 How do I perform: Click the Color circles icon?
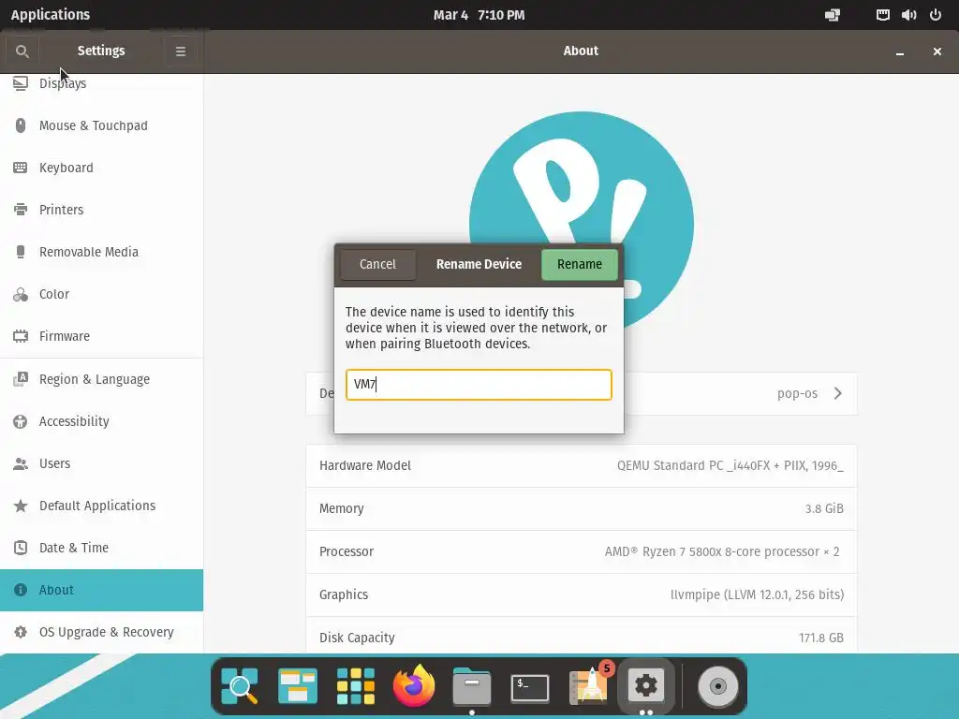click(21, 295)
